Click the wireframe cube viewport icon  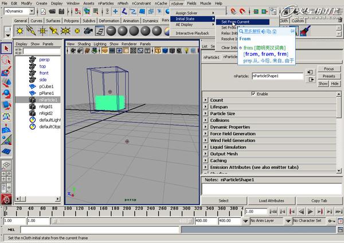click(158, 50)
